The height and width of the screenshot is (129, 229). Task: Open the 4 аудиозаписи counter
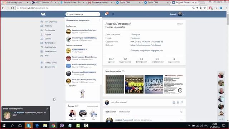click(x=174, y=60)
